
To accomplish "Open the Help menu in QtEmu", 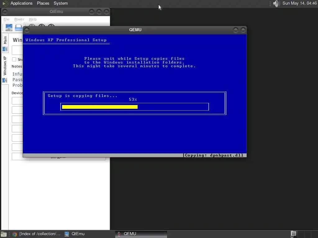I will [33, 19].
